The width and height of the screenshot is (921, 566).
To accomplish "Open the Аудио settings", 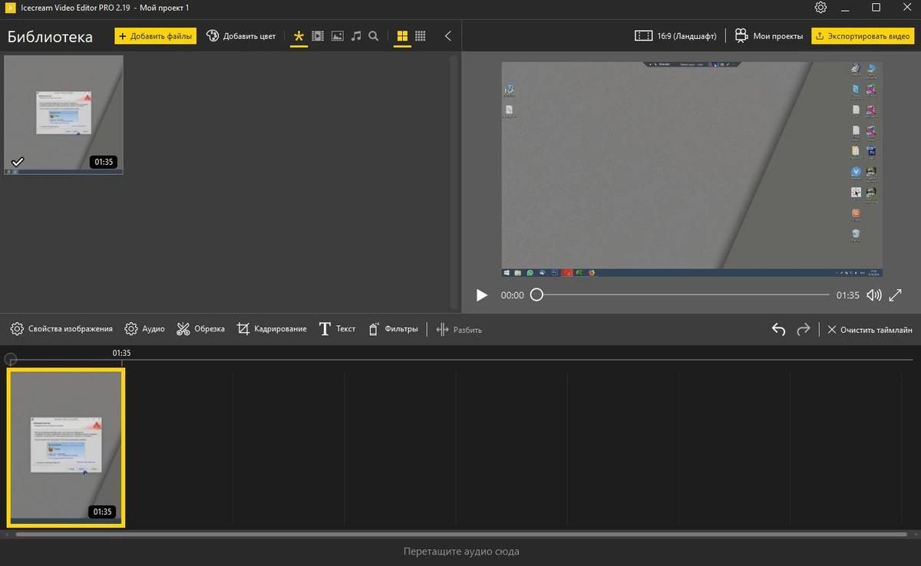I will (145, 329).
